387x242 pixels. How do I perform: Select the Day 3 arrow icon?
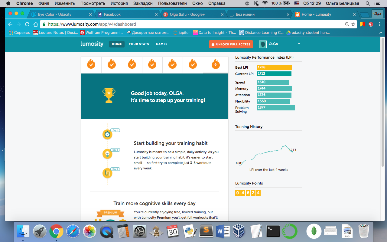107,173
